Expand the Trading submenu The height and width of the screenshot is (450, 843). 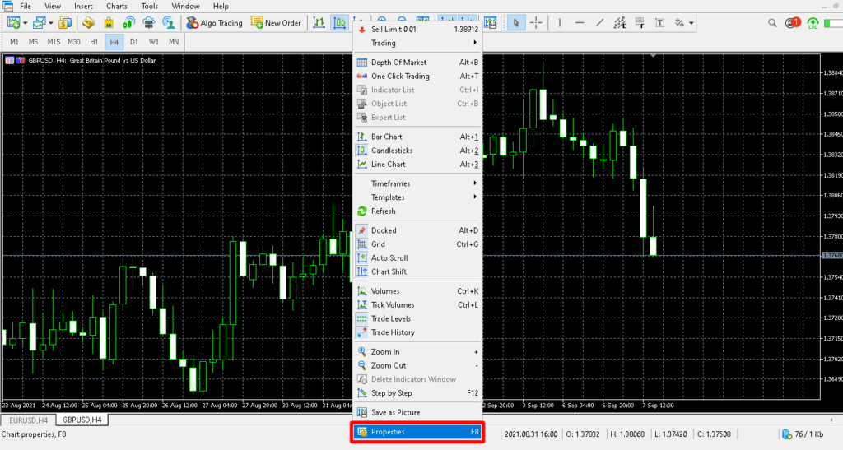click(417, 43)
